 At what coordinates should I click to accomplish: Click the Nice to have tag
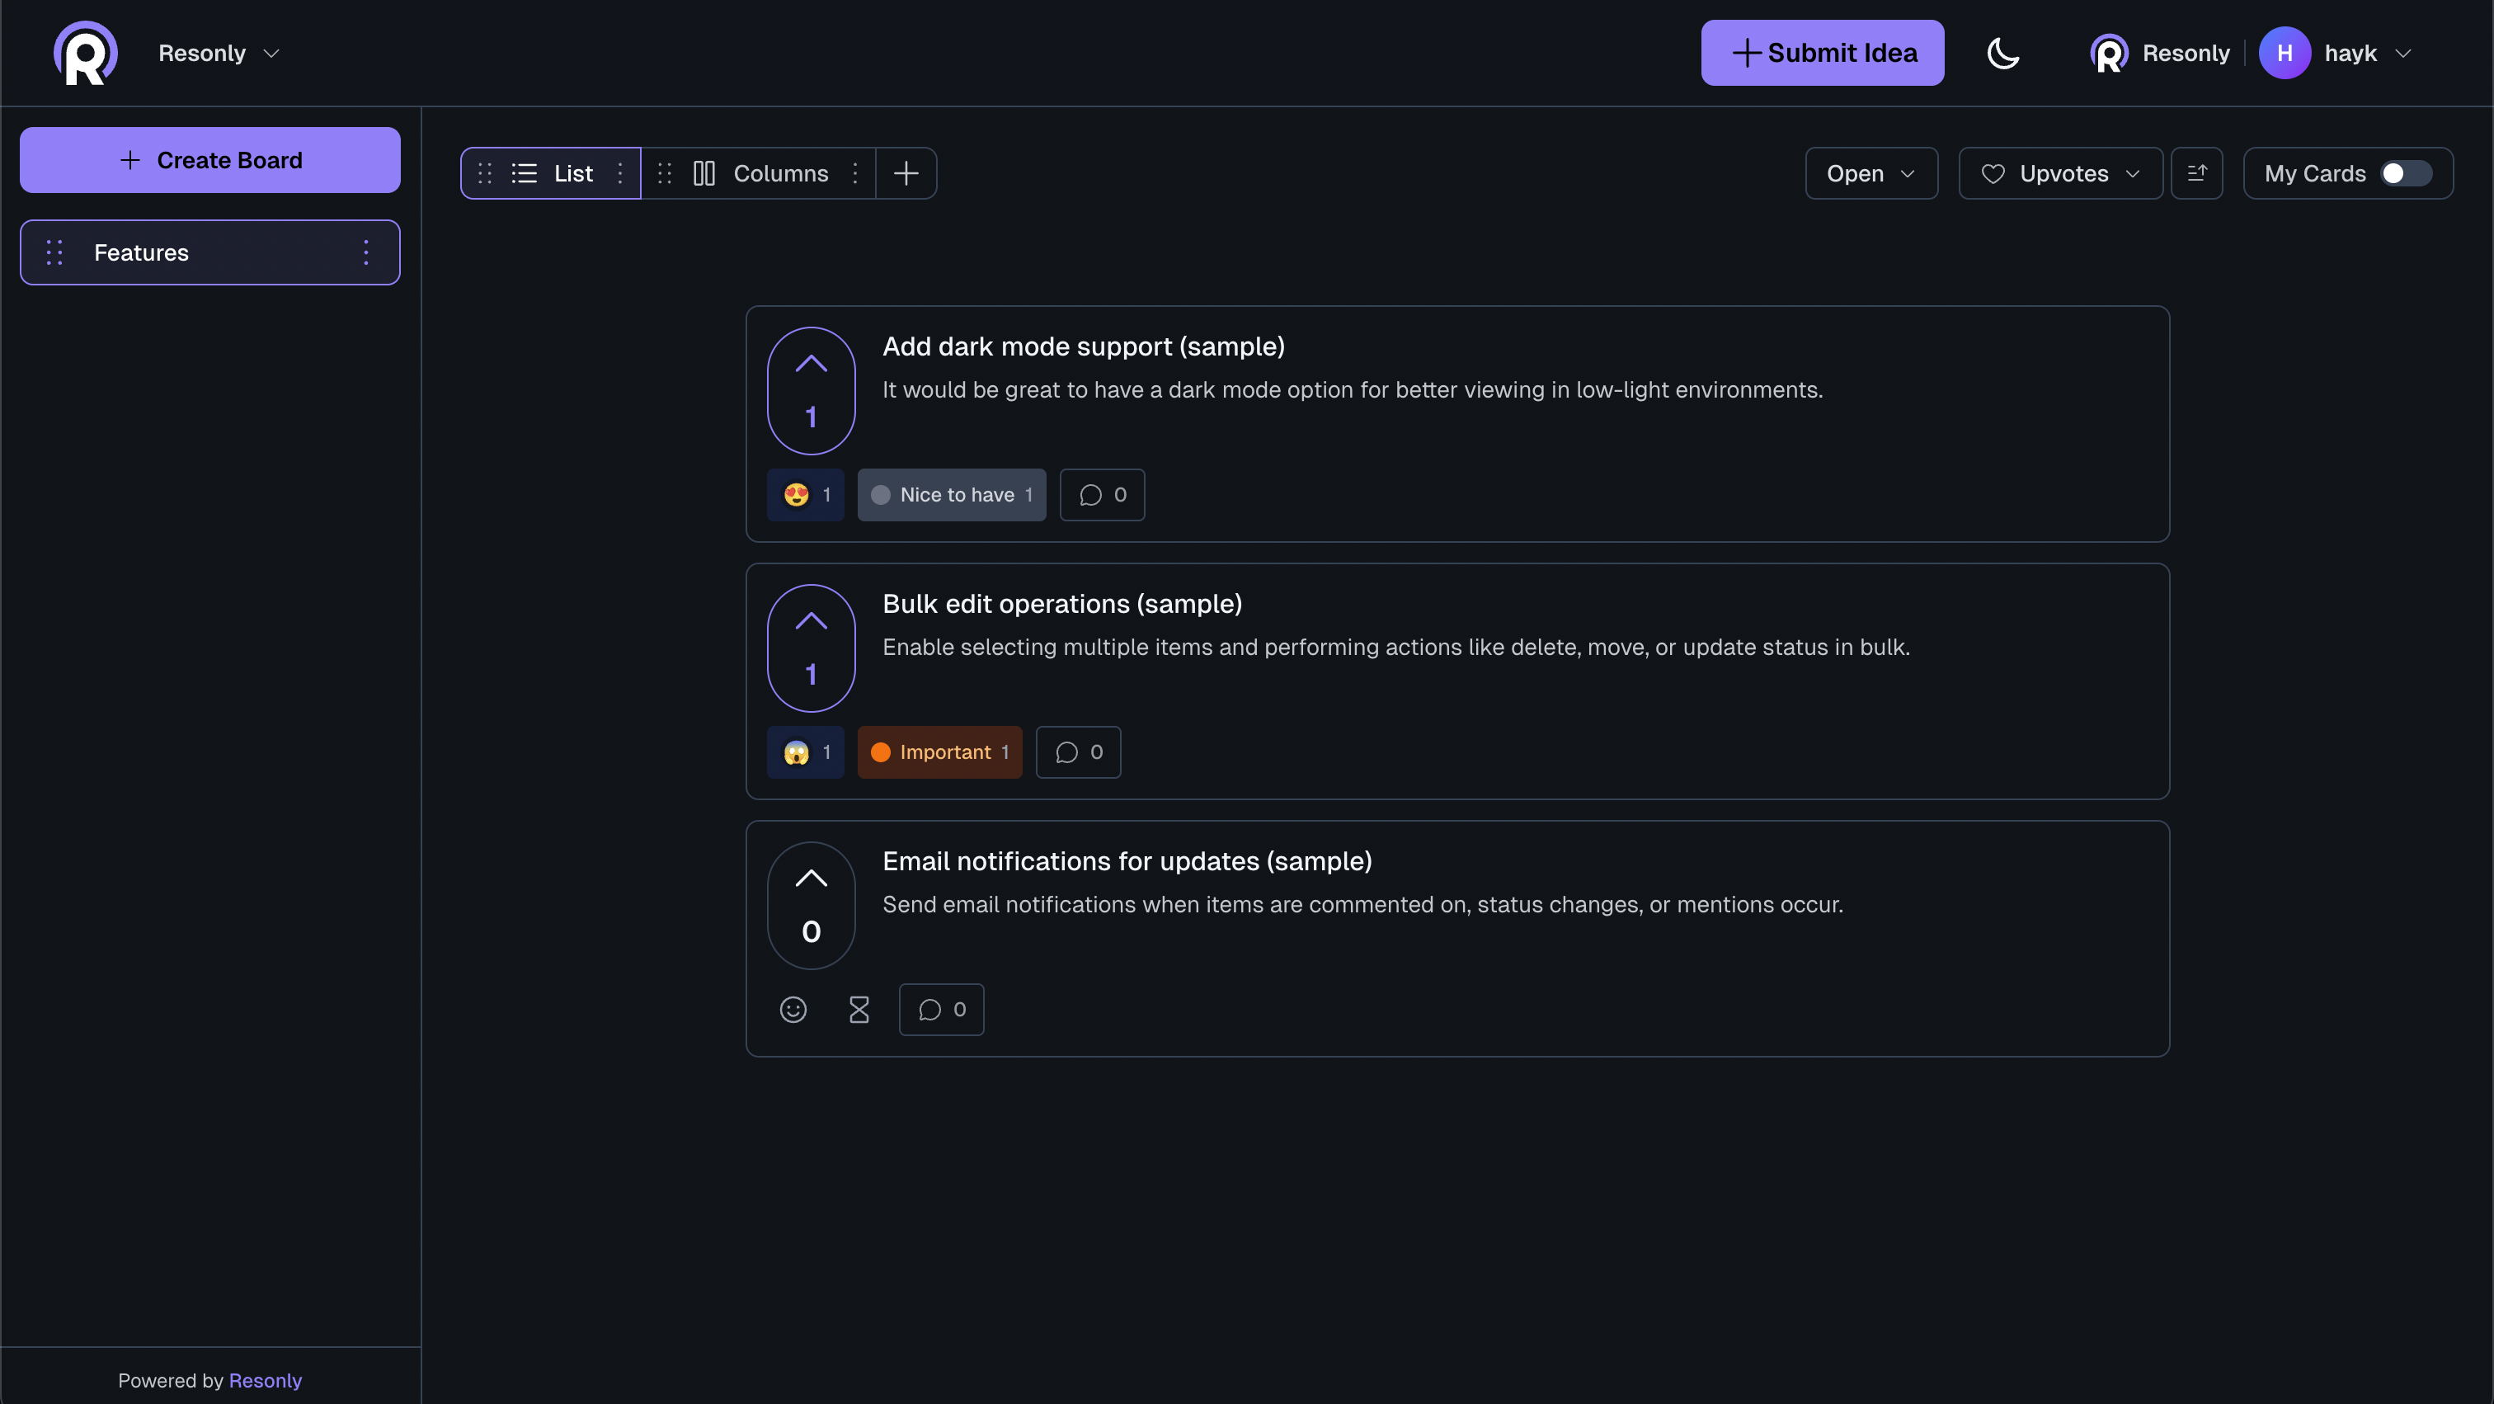click(952, 495)
